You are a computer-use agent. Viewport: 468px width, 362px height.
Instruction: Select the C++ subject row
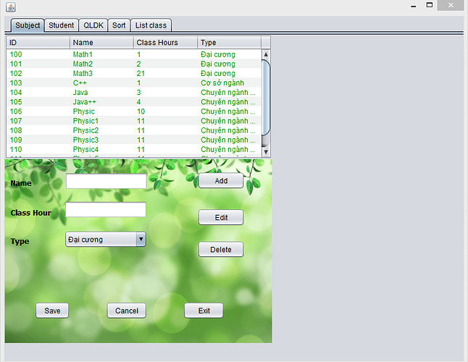(x=134, y=83)
